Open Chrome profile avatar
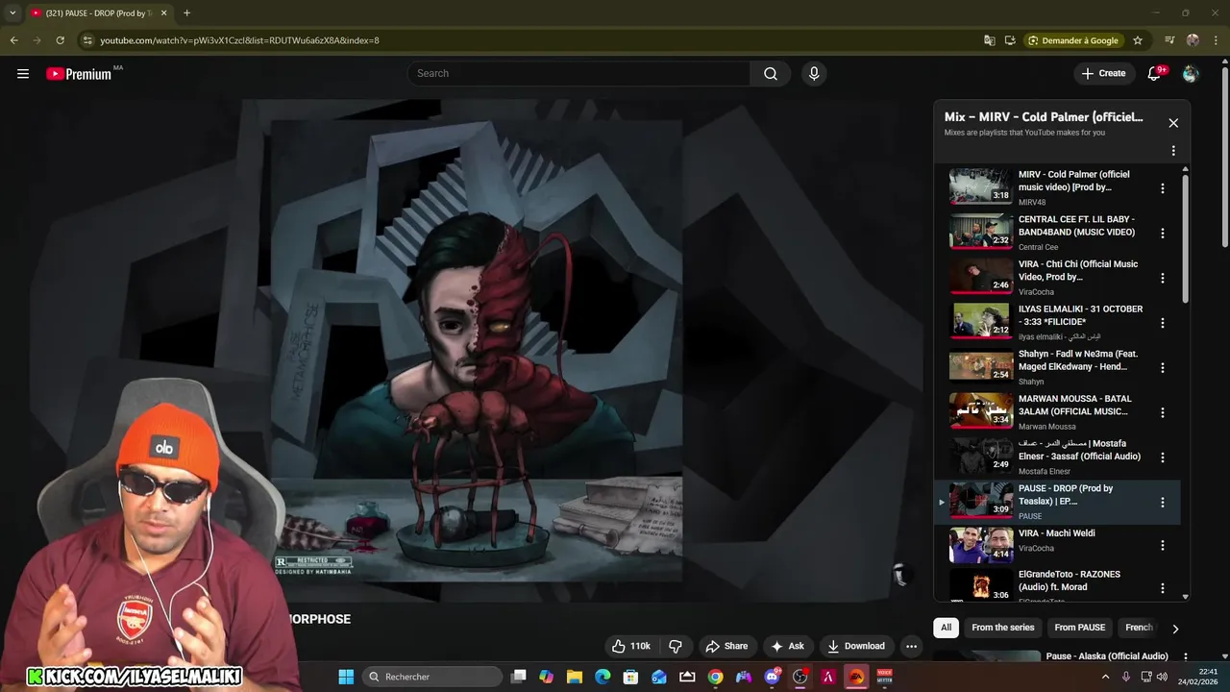1230x692 pixels. (x=1193, y=40)
